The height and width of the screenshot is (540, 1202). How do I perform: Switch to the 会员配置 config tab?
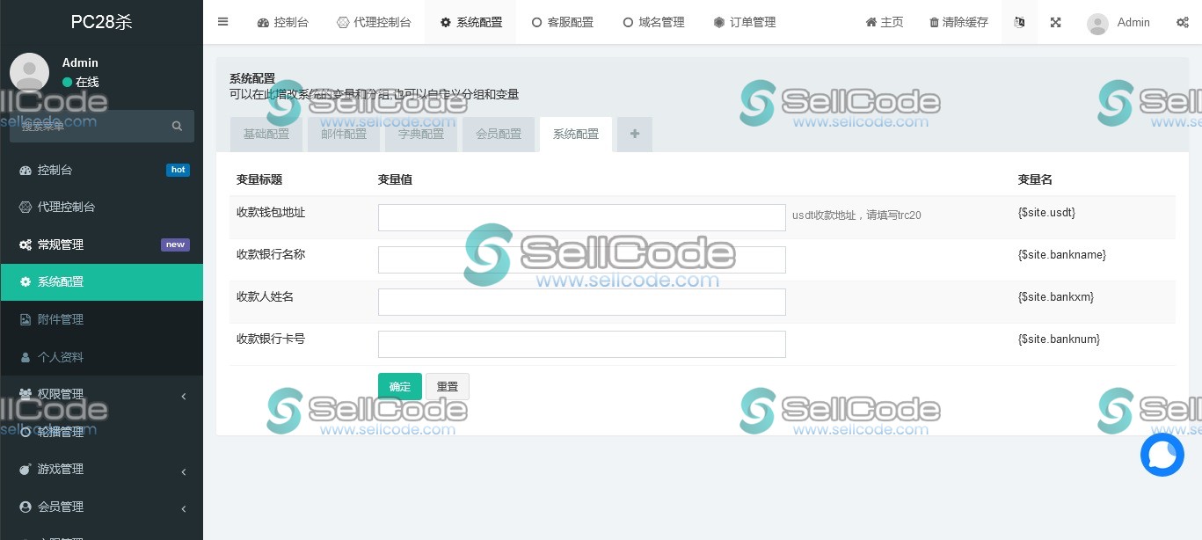tap(499, 134)
